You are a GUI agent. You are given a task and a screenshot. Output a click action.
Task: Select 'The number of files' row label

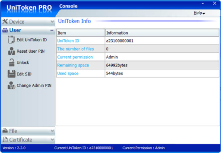75,49
